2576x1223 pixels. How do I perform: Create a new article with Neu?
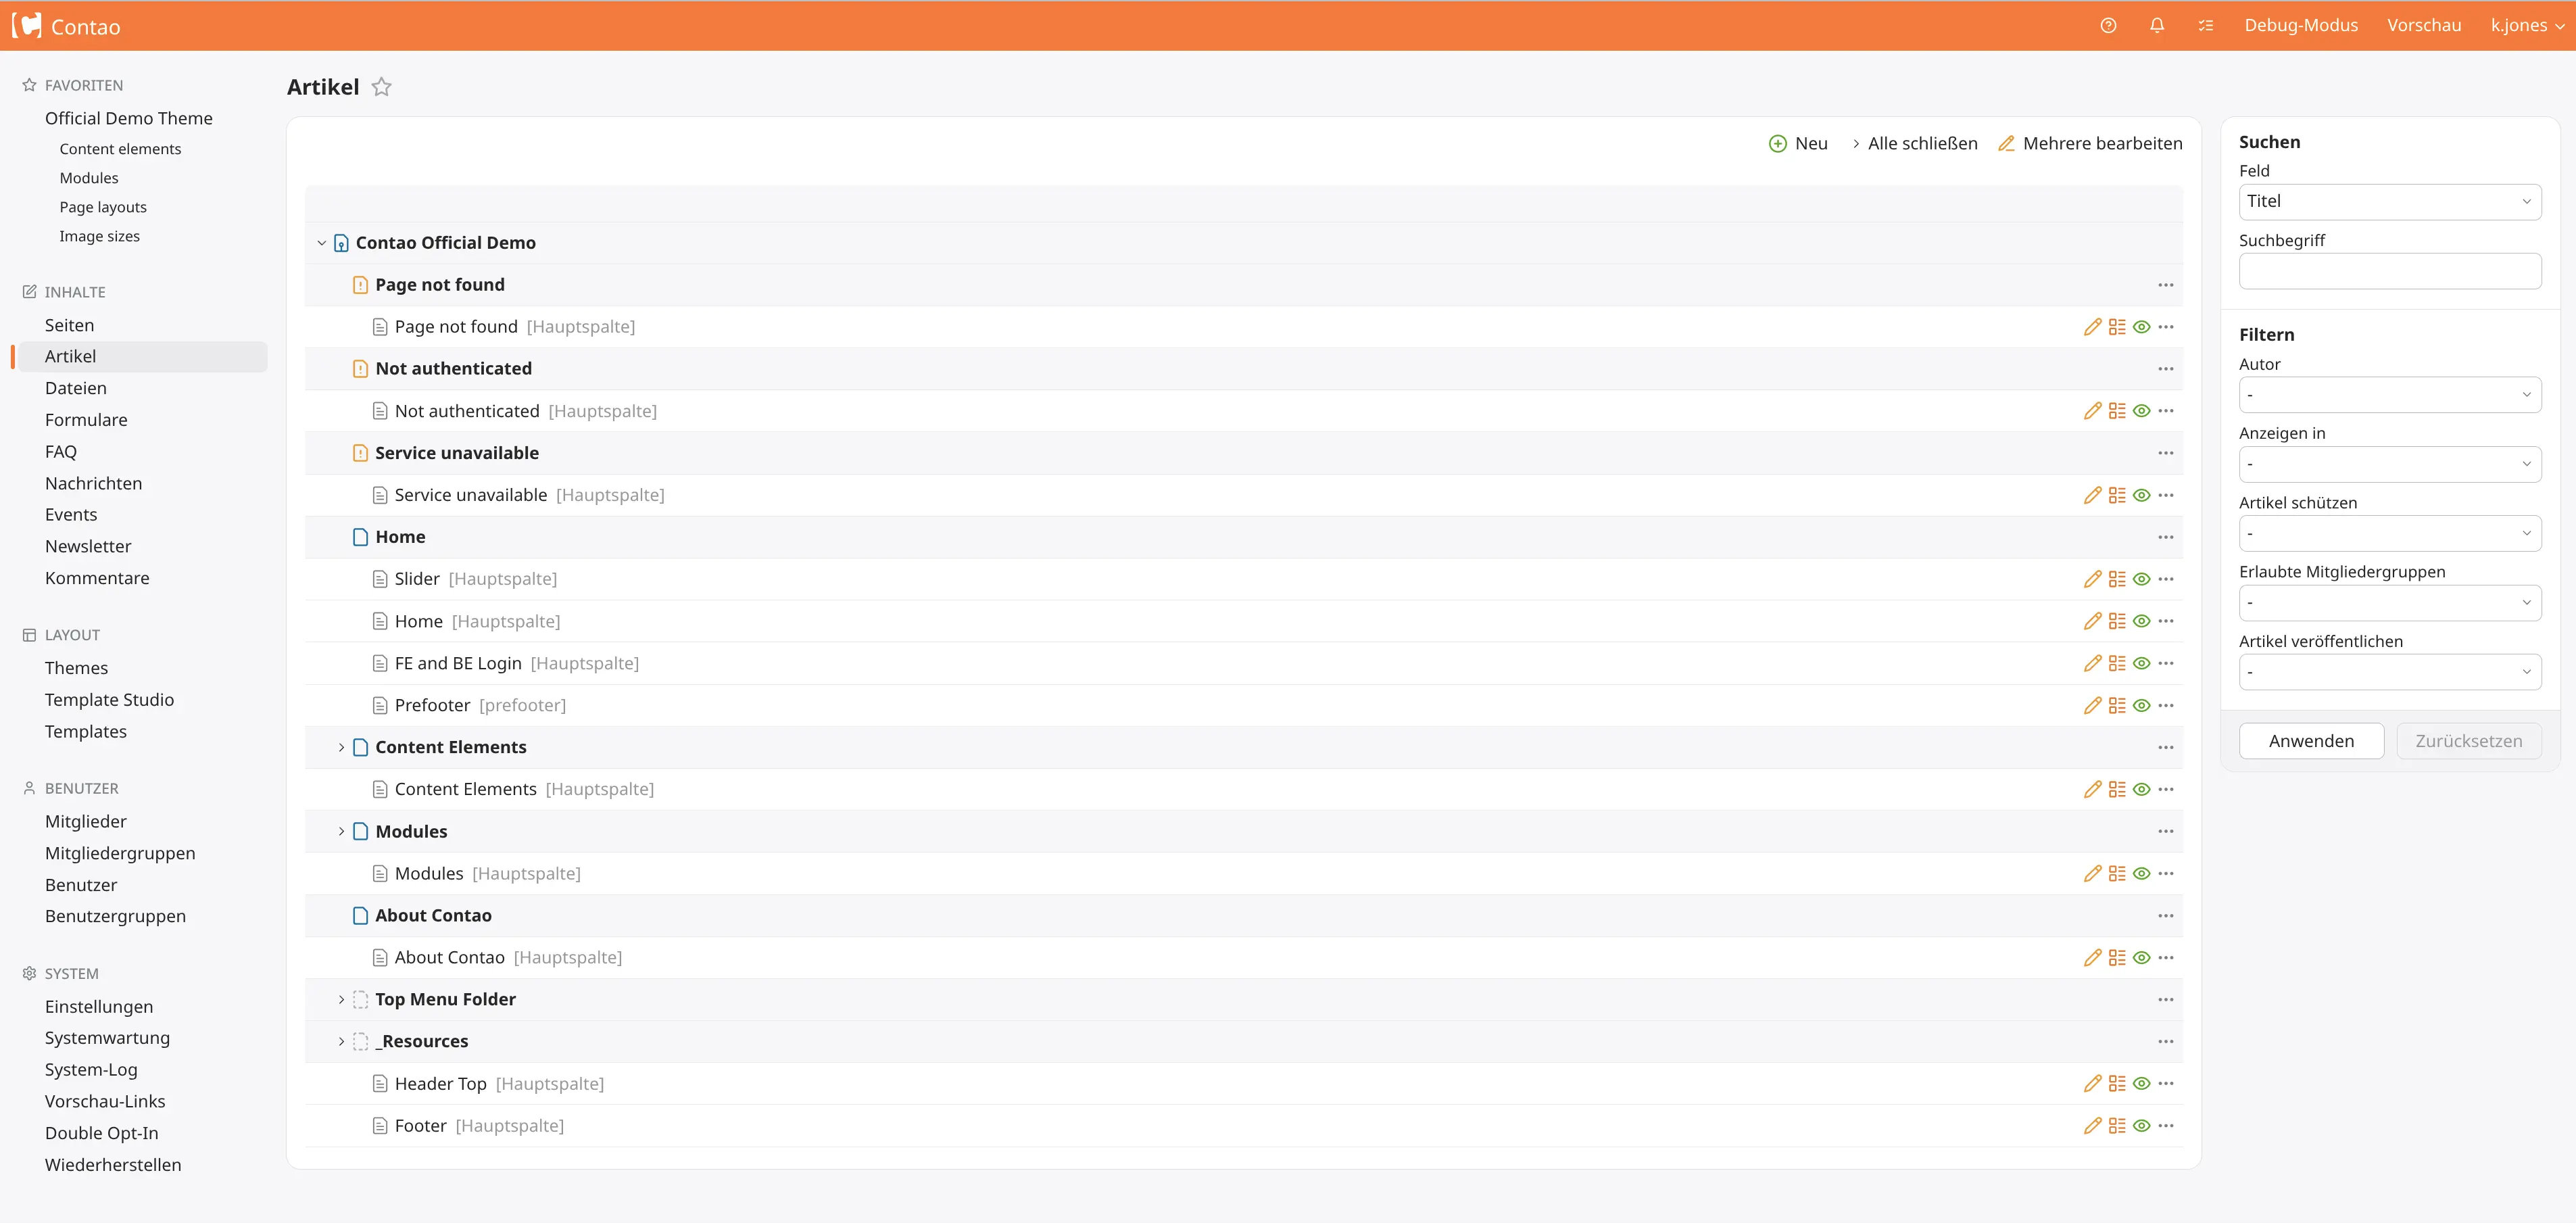1798,143
